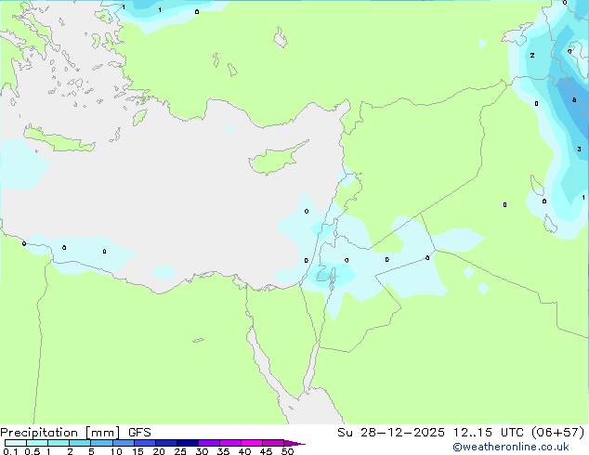
Task: Click the map precipitation value "3"
Action: tap(579, 149)
